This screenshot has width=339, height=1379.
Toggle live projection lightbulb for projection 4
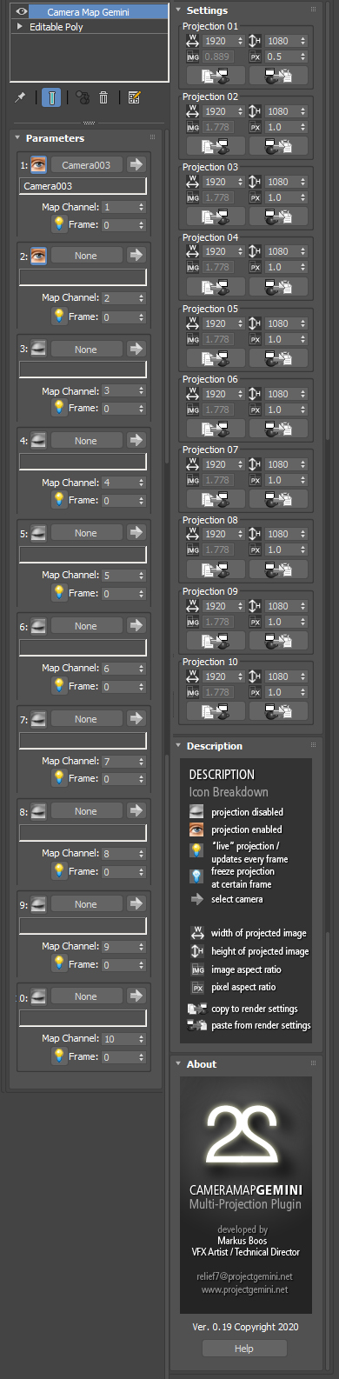pos(59,499)
